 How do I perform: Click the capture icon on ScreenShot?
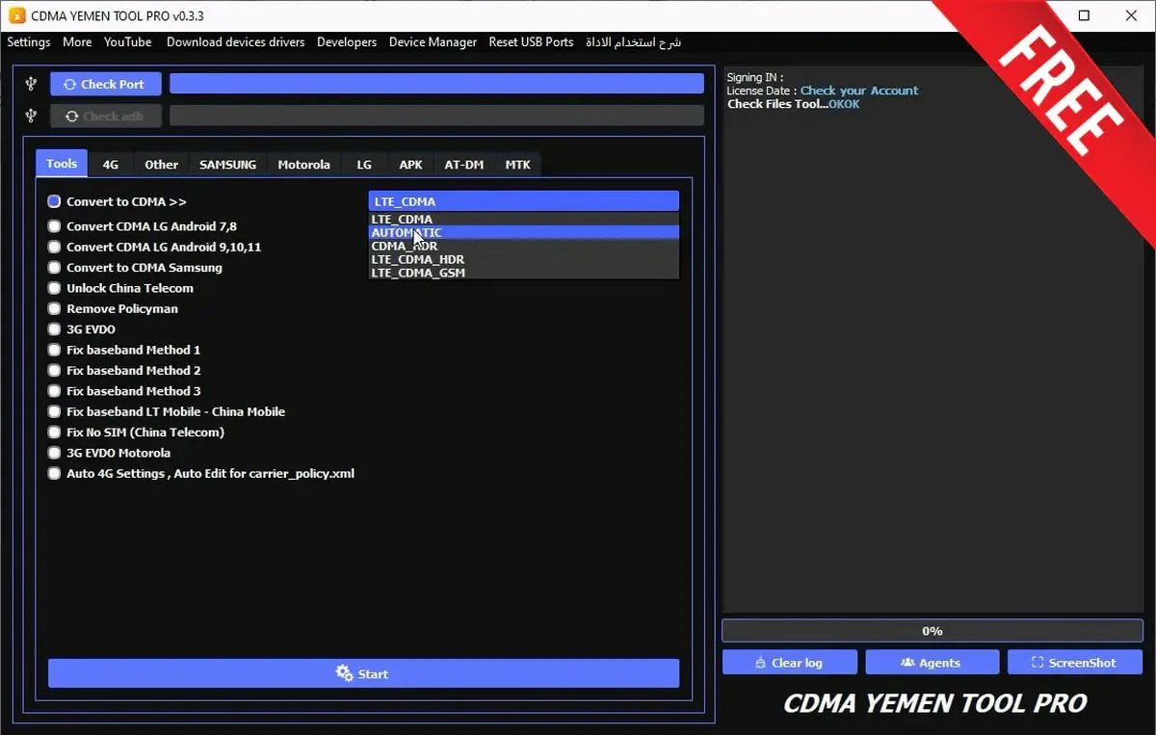(1038, 663)
